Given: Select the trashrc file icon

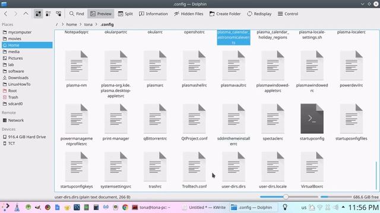Looking at the screenshot, I should [x=155, y=167].
